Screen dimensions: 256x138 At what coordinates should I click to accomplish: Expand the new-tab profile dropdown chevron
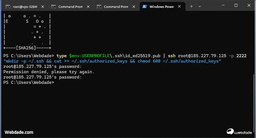coord(200,6)
